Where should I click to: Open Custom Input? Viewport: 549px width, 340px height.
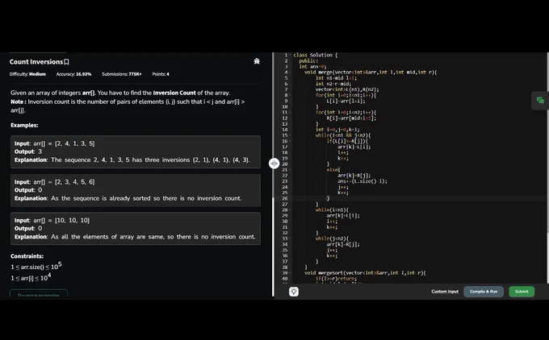445,292
